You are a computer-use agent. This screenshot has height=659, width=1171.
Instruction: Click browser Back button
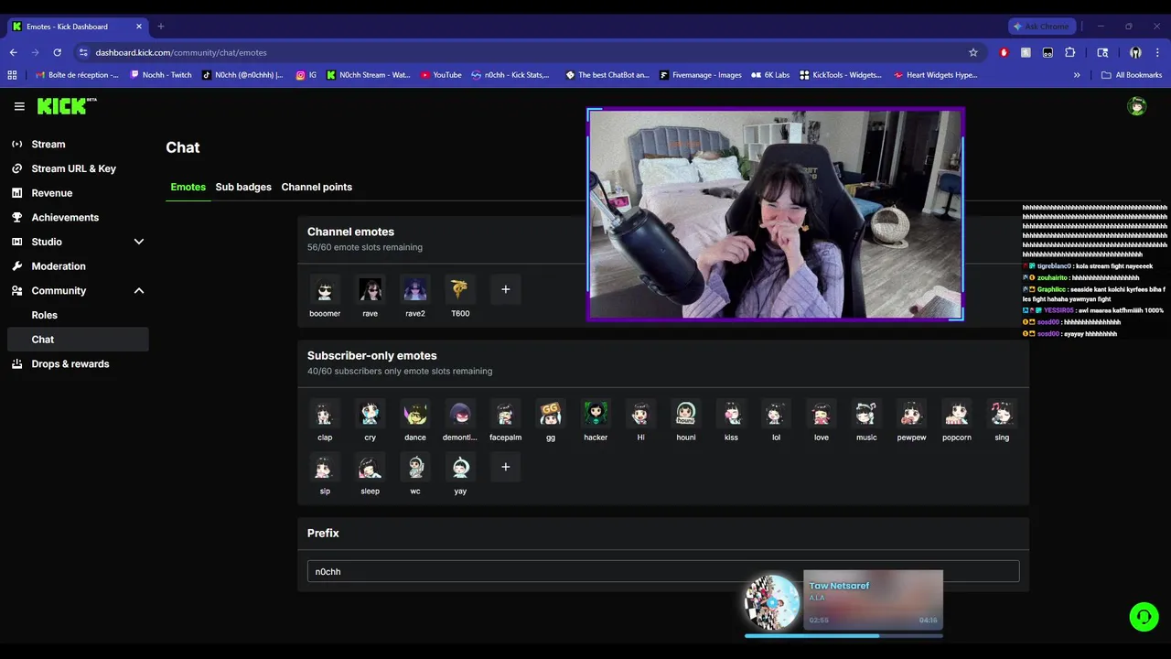tap(13, 52)
